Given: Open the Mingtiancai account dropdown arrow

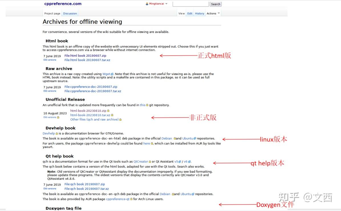Looking at the screenshot, I should pyautogui.click(x=166, y=4).
